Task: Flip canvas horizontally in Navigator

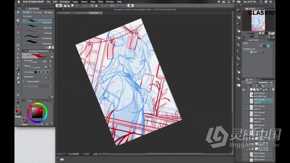Action: tap(270, 37)
